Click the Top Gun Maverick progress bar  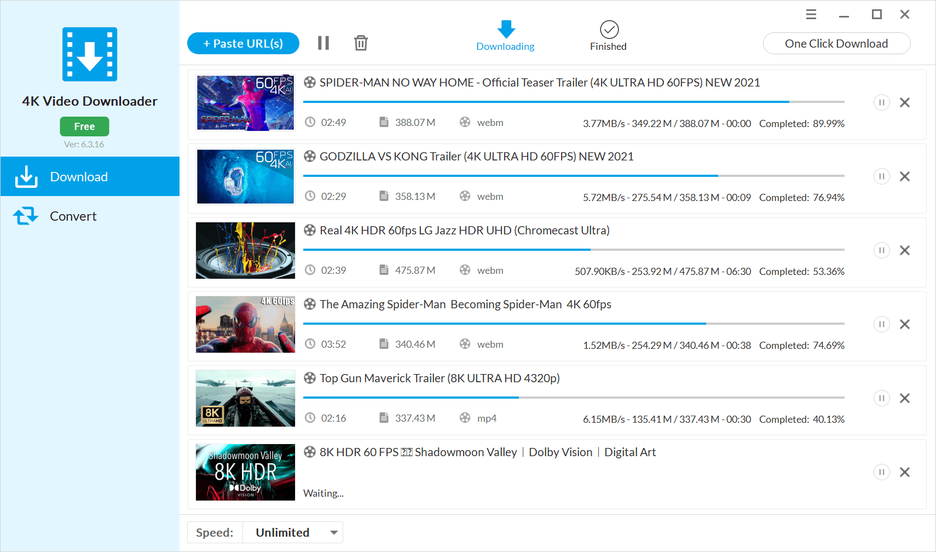click(x=574, y=398)
